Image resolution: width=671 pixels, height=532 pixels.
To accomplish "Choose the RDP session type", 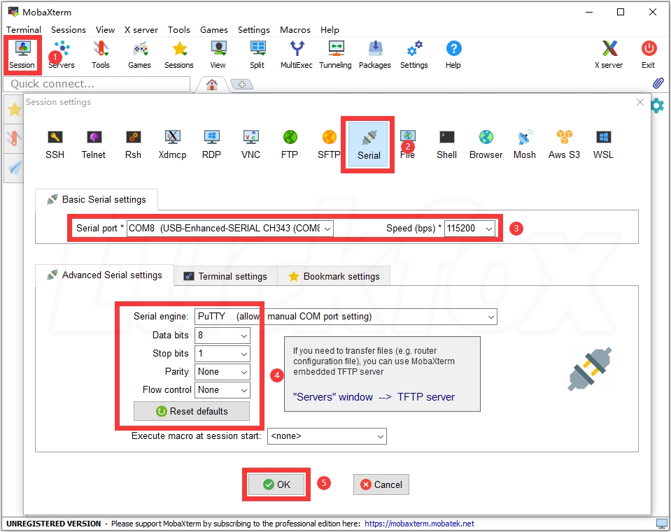I will [211, 143].
